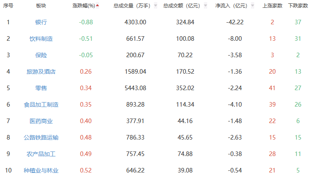Screen dimensions: 312x177
Task: Open the 医药商业 sector link
Action: tap(41, 121)
